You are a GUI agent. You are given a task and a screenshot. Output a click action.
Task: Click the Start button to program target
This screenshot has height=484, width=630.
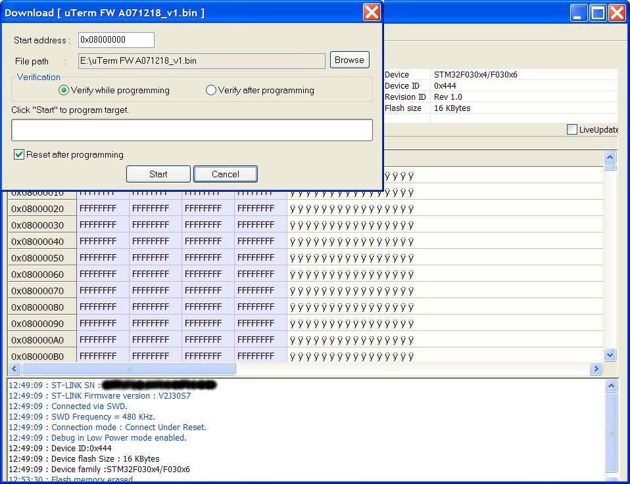158,174
